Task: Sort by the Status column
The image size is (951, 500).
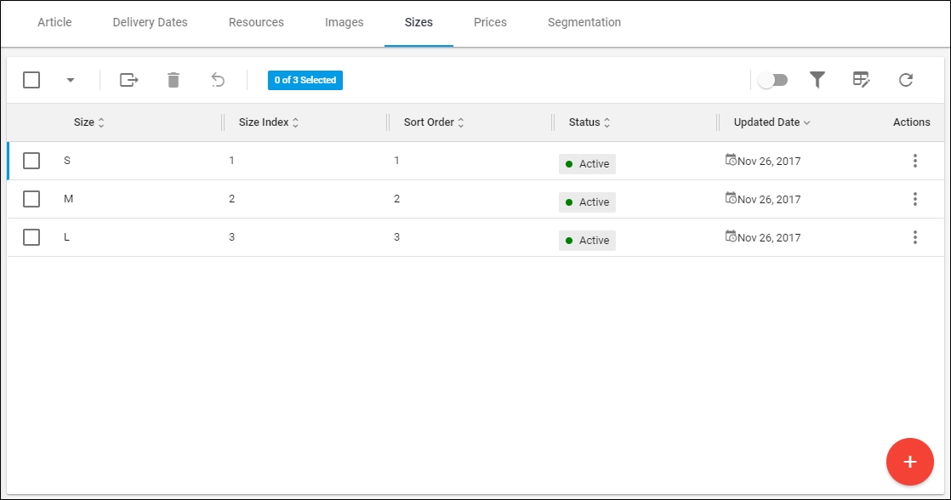Action: [x=589, y=122]
